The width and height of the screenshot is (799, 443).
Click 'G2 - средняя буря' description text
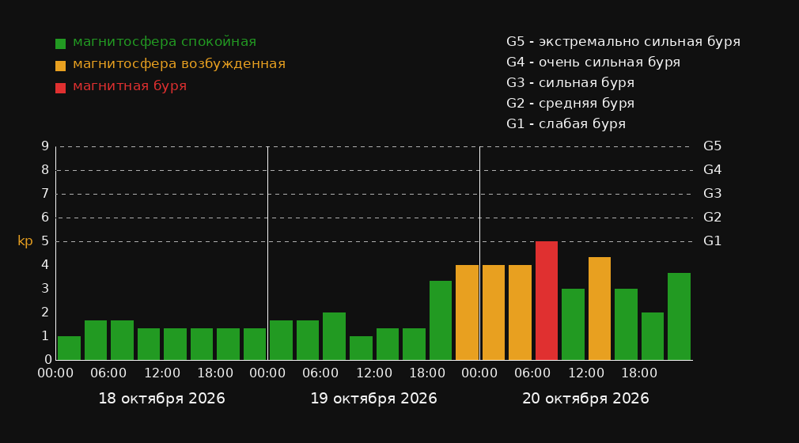[x=570, y=104]
